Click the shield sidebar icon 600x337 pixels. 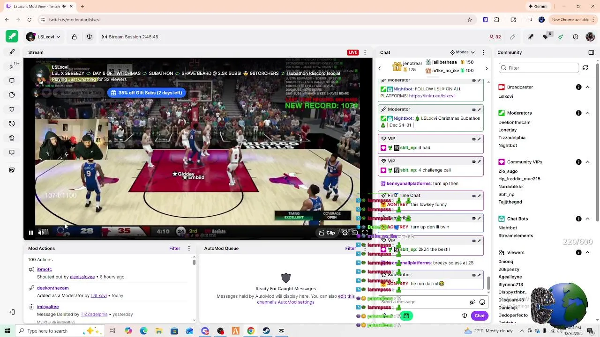coord(12,109)
